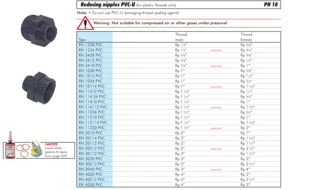Click the compressed air warning text

160,22
